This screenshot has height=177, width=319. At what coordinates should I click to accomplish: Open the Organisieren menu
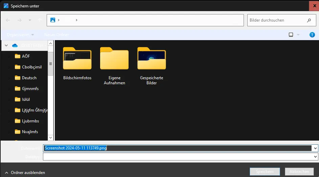coord(20,35)
